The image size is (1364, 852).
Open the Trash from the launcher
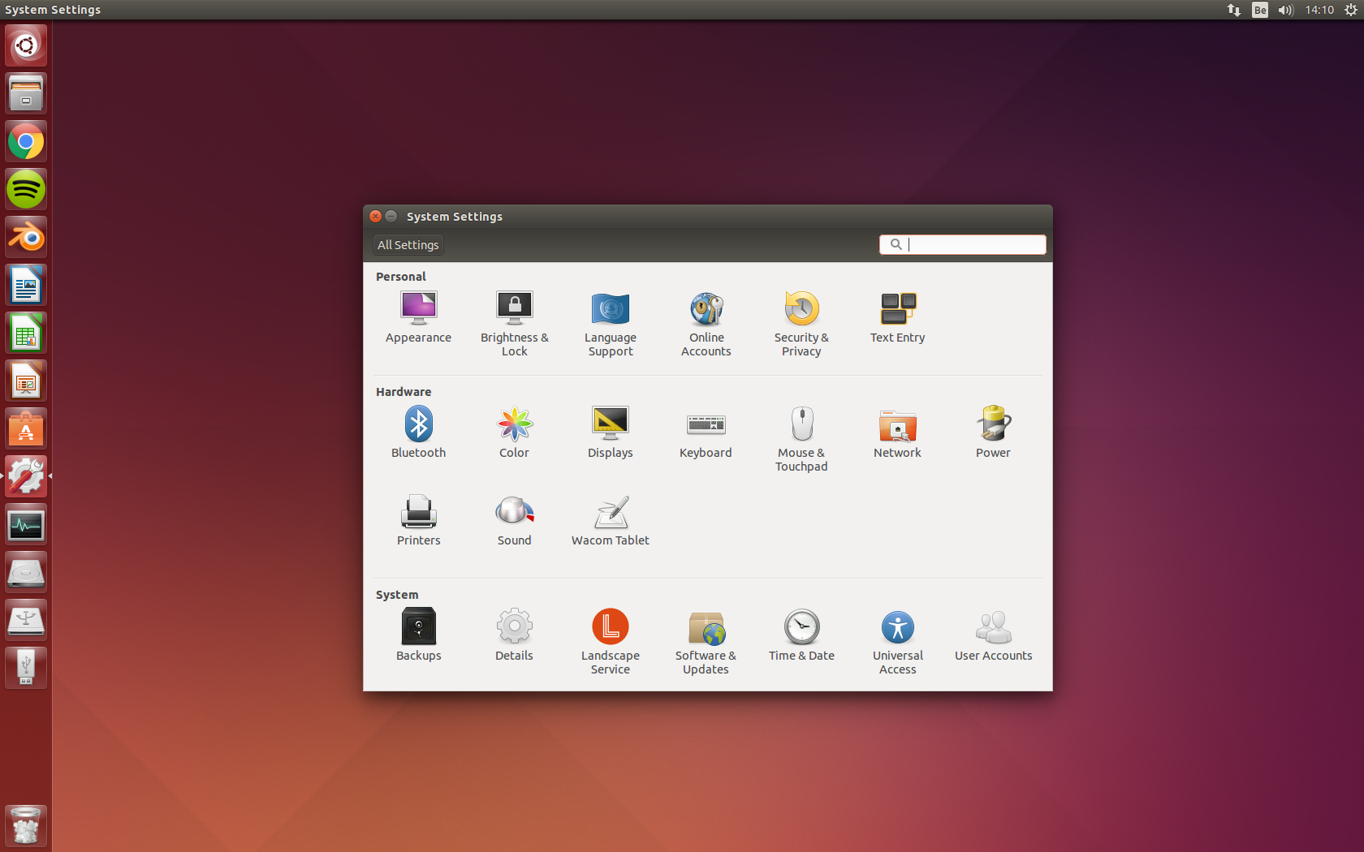[x=26, y=826]
